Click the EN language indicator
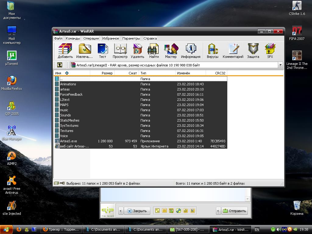This screenshot has height=234, width=312. tap(257, 229)
